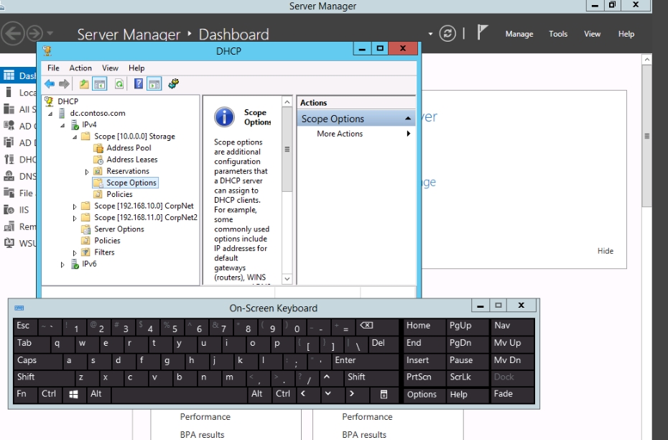Select the DHCP icon in Server Manager sidebar
This screenshot has height=440, width=668.
click(x=9, y=160)
